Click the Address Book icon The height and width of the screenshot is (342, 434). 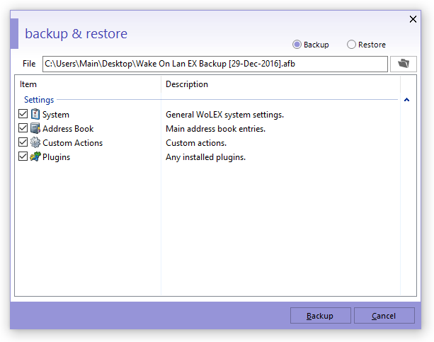point(35,128)
